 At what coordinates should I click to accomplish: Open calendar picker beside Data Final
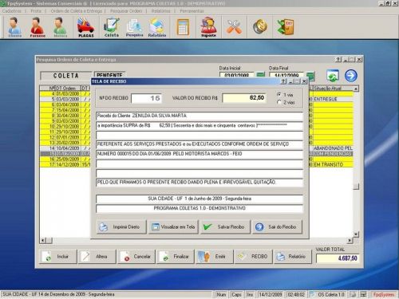click(x=310, y=76)
